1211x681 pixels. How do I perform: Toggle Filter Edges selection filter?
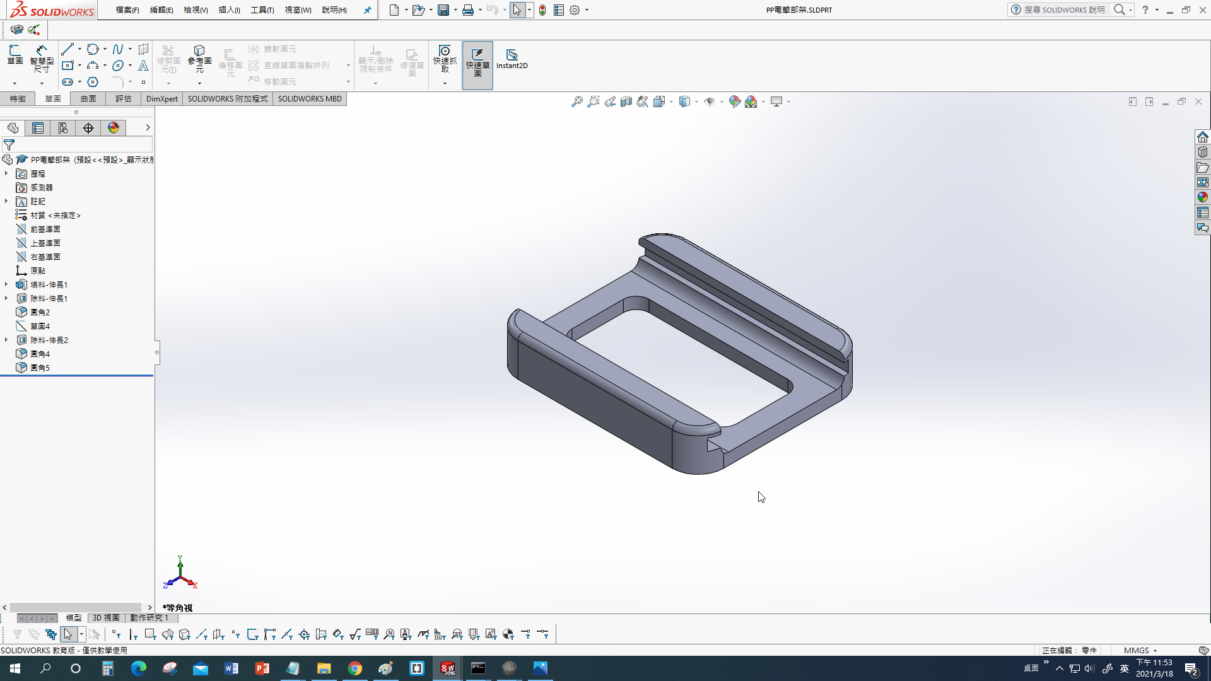[132, 634]
